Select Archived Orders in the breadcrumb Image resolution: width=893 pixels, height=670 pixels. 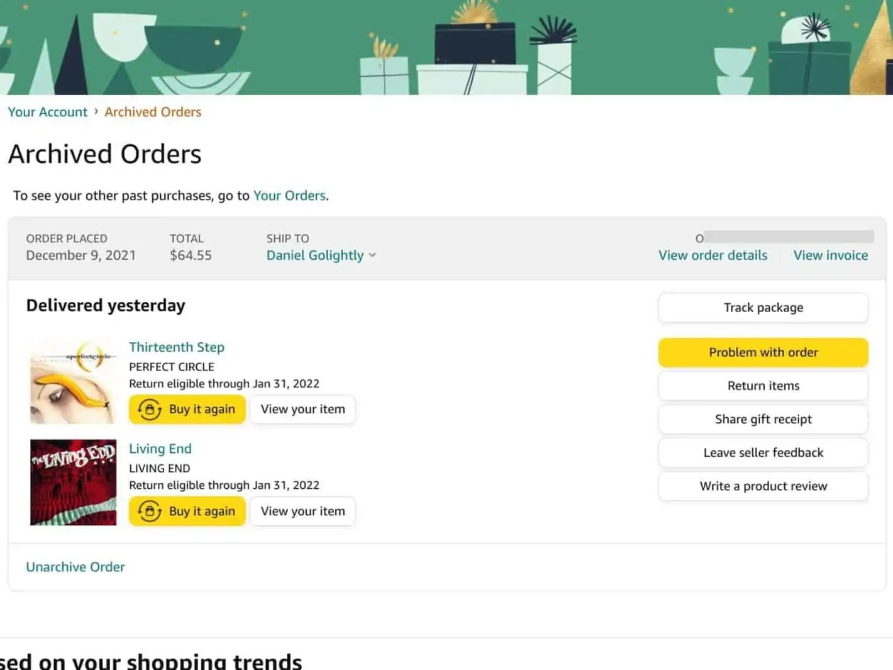point(152,111)
